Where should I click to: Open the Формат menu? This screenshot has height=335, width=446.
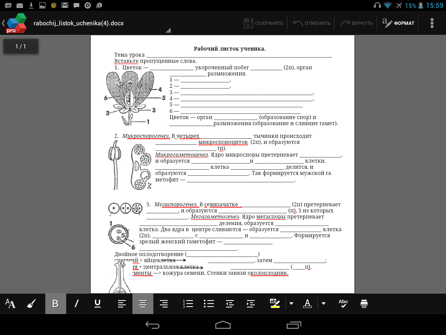(398, 23)
